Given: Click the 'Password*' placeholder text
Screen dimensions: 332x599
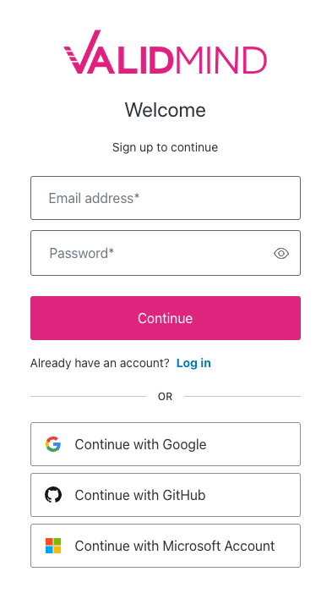Looking at the screenshot, I should coord(82,253).
